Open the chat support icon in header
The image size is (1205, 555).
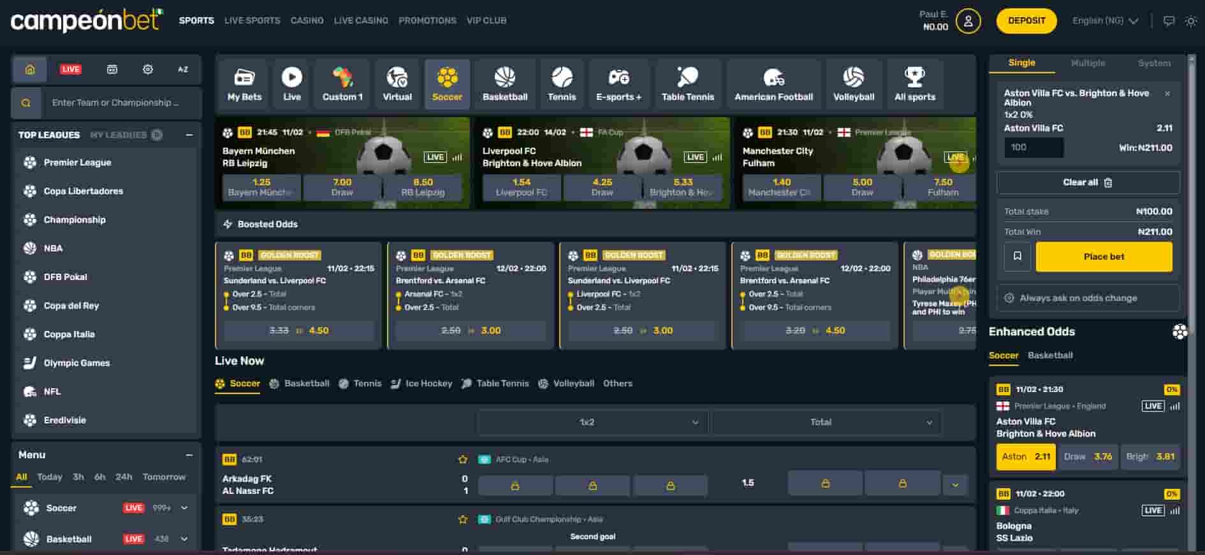[1169, 21]
